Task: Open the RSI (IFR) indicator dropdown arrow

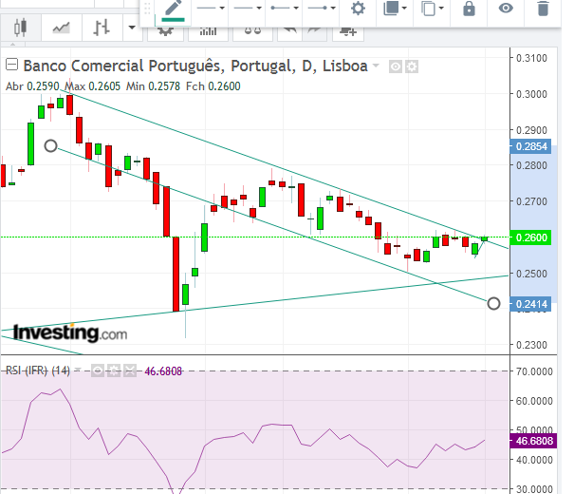Action: 78,370
